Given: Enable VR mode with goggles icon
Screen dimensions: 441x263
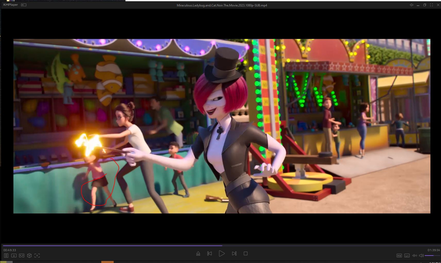Looking at the screenshot, I should (x=22, y=256).
